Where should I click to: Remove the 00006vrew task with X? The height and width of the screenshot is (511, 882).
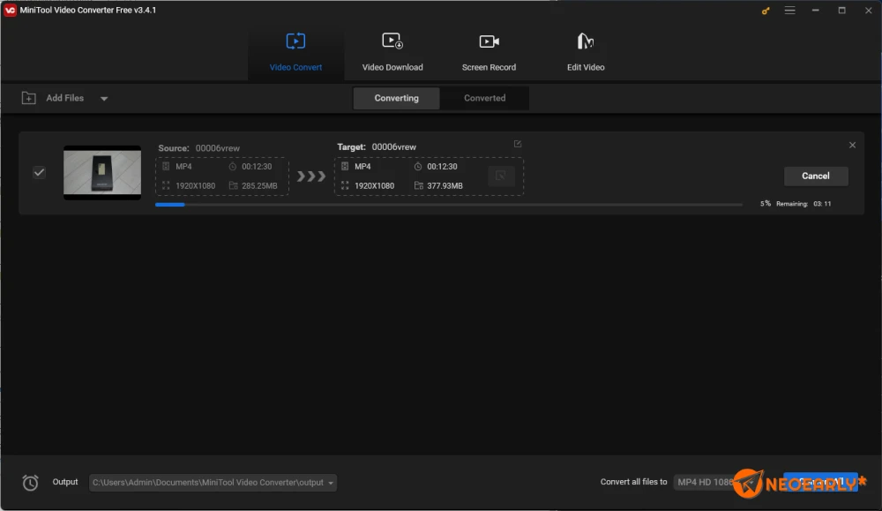852,146
